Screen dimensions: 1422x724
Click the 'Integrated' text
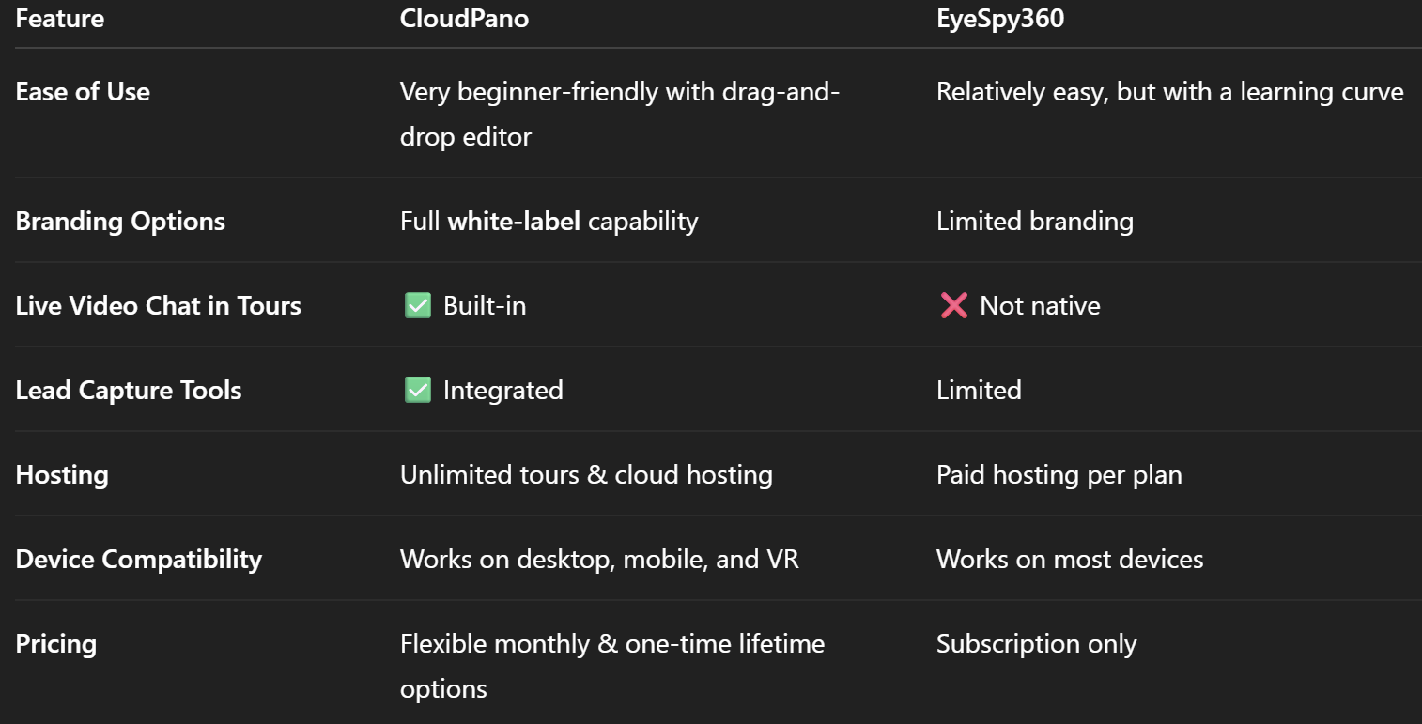pyautogui.click(x=503, y=390)
